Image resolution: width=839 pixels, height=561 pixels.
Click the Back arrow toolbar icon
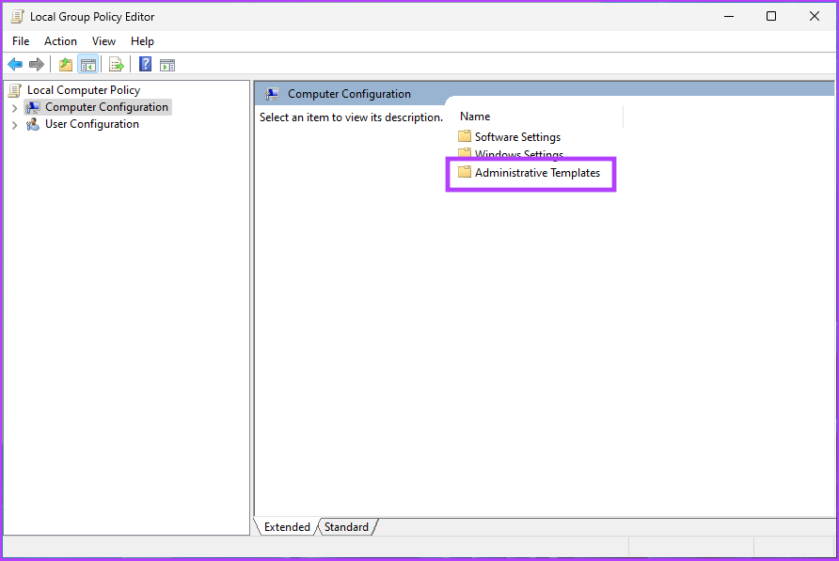[x=15, y=65]
